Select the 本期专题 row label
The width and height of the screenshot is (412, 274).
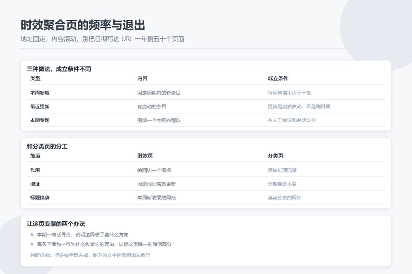point(40,120)
